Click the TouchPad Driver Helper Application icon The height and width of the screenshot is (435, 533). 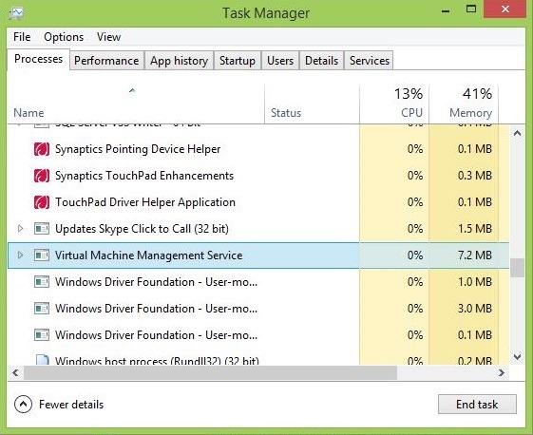pyautogui.click(x=42, y=202)
